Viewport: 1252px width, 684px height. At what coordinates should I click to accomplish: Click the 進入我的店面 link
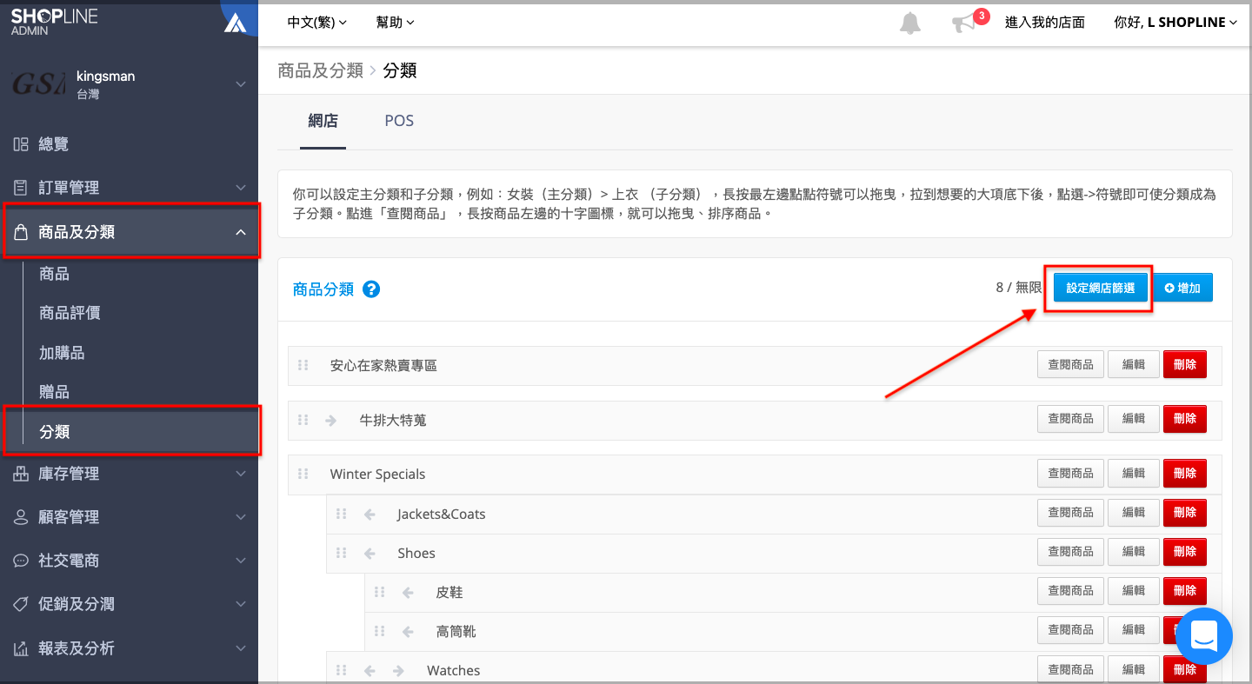point(1044,23)
